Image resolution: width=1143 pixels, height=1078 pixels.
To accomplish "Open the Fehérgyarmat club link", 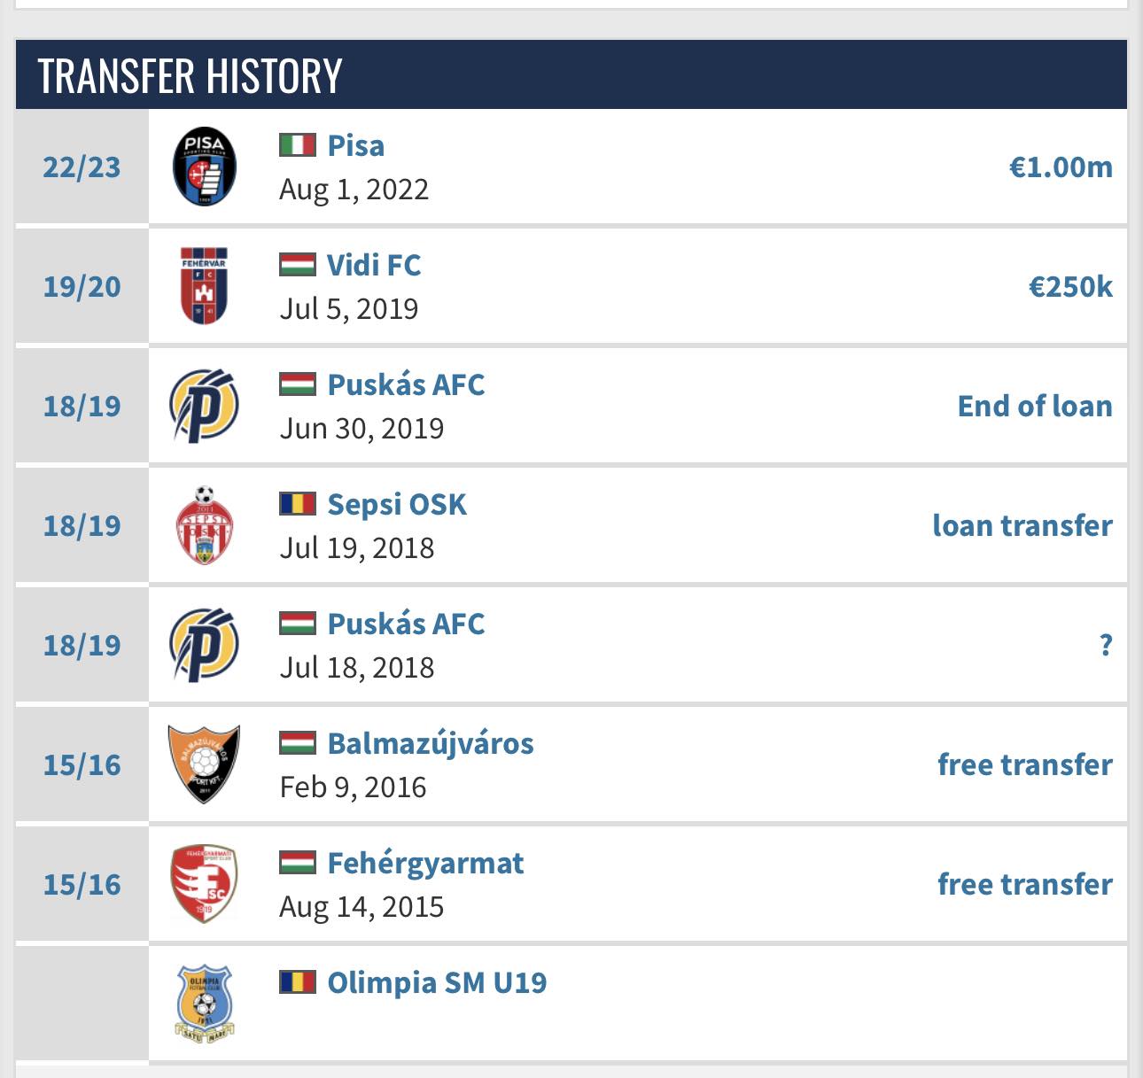I will tap(425, 863).
